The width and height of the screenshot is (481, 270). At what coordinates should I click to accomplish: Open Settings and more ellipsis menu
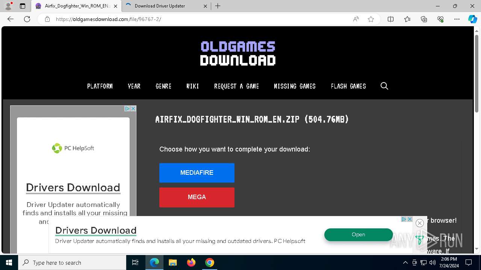[x=457, y=19]
